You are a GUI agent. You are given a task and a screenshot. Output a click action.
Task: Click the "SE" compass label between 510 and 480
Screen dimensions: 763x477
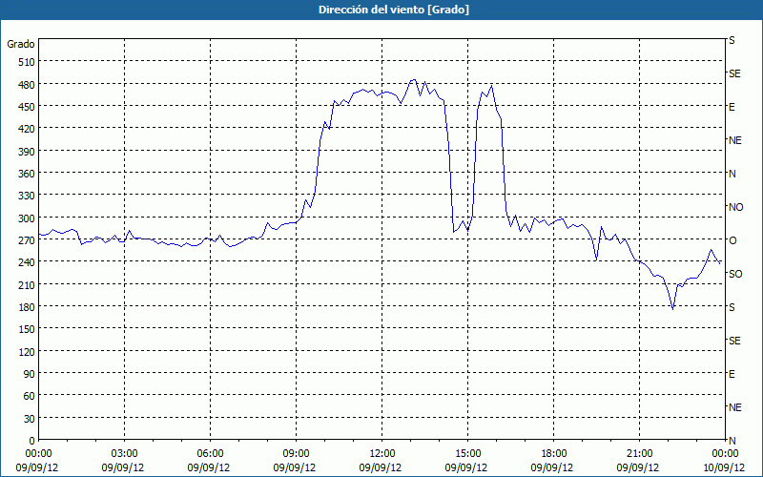734,73
